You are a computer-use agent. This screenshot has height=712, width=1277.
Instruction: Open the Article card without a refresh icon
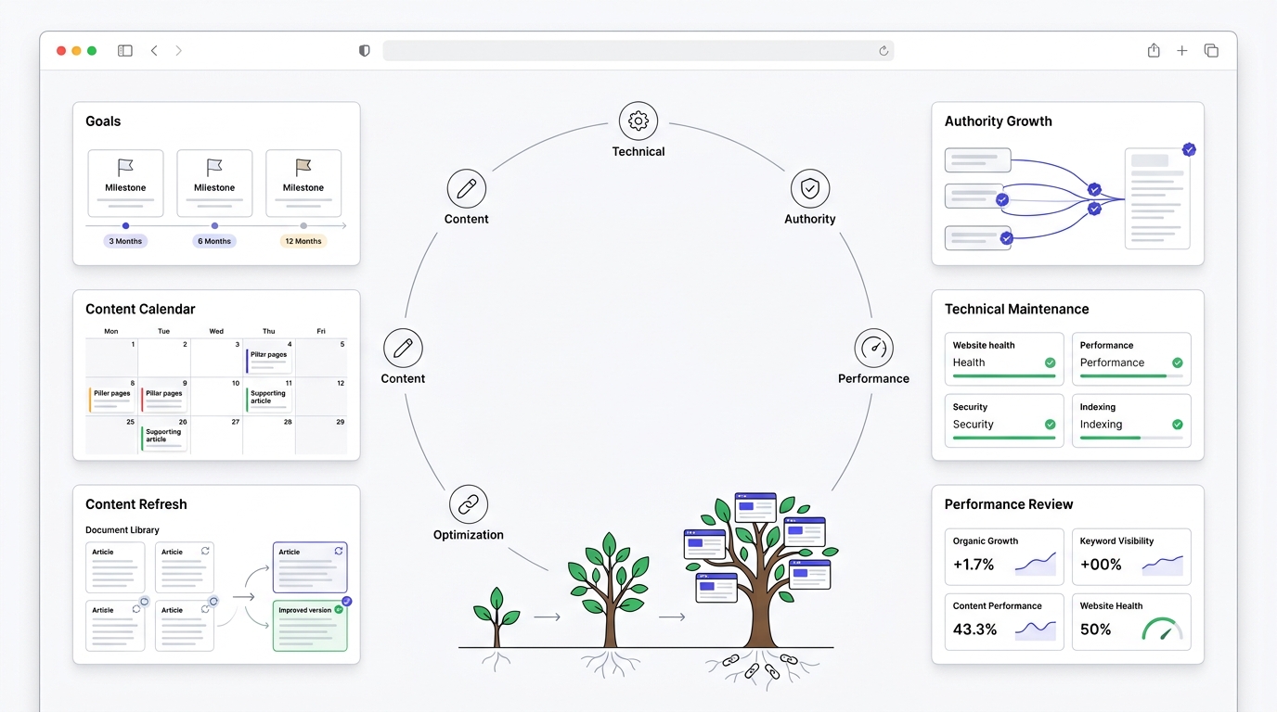(x=115, y=567)
